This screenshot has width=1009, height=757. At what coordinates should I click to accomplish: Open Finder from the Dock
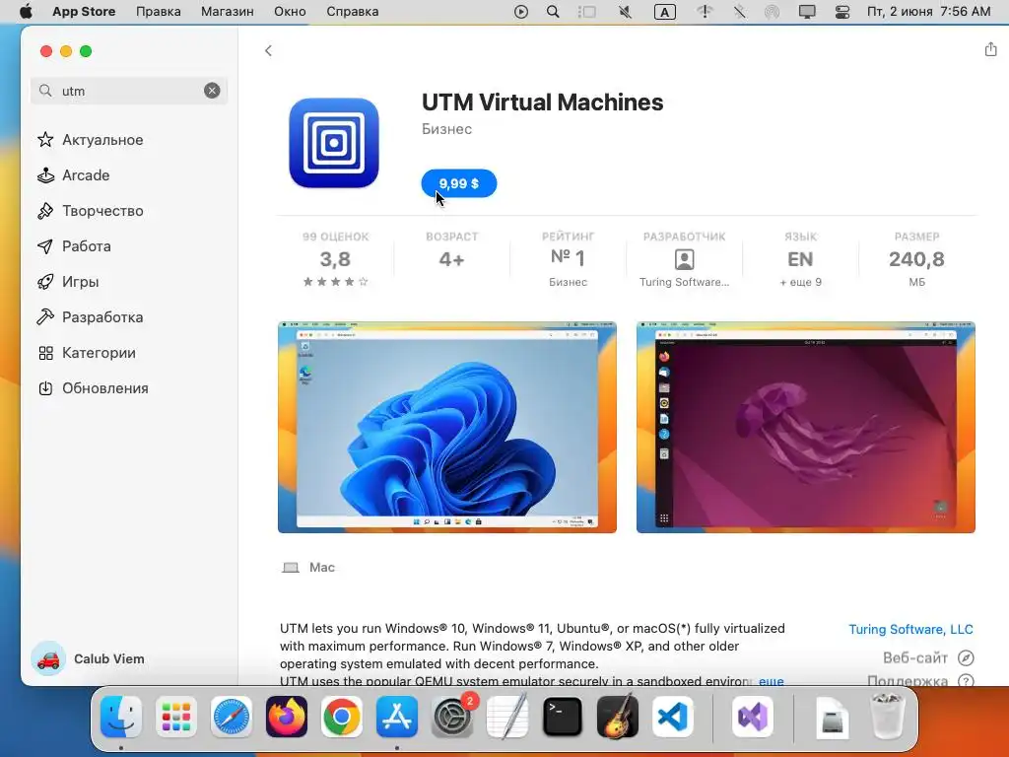(121, 717)
